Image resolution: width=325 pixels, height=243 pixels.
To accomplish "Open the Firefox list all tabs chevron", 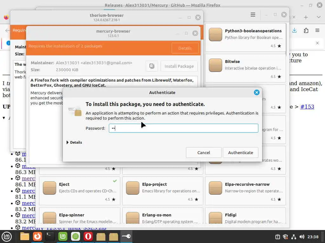I will coord(319,17).
